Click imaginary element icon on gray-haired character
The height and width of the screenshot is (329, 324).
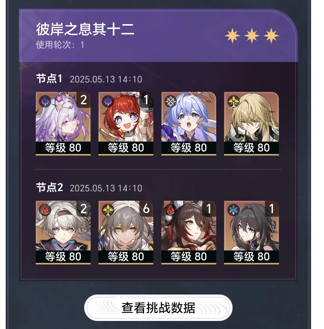tap(108, 210)
